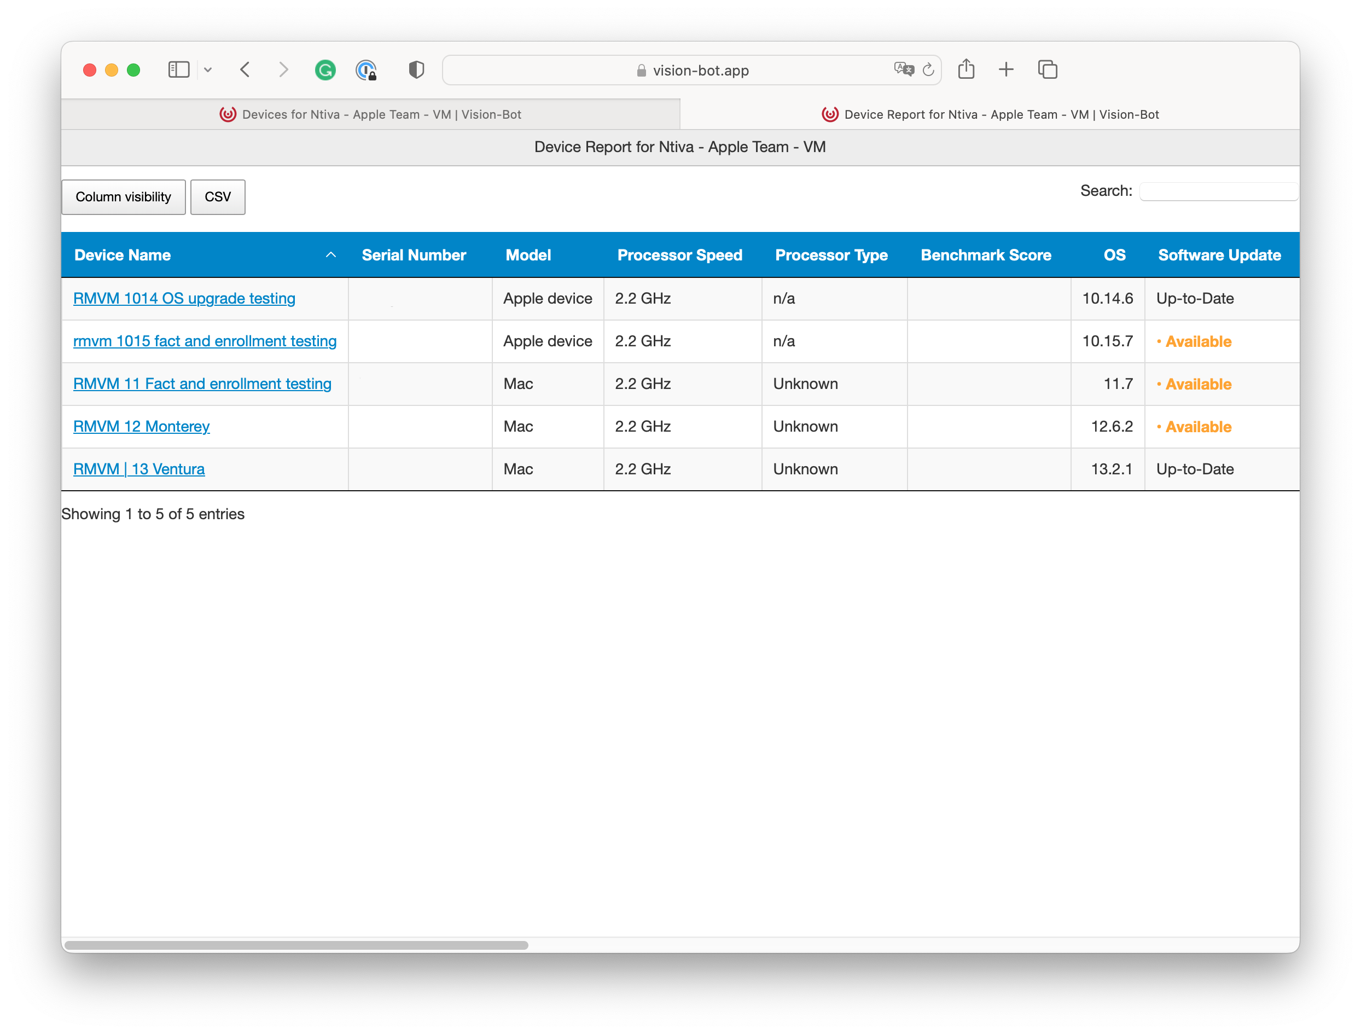This screenshot has width=1361, height=1034.
Task: Open the Share icon menu
Action: 966,69
